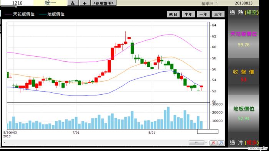Select the 一年 time range

point(203,14)
